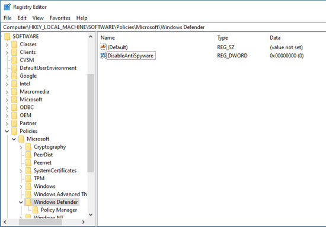The image size is (326, 227).
Task: Click the Cryptography folder icon
Action: pos(28,147)
